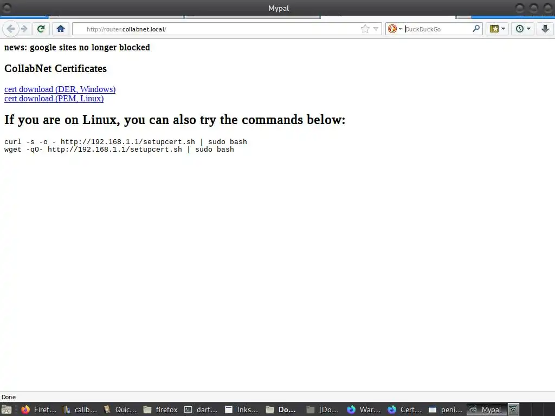Reload the current page

pos(41,29)
